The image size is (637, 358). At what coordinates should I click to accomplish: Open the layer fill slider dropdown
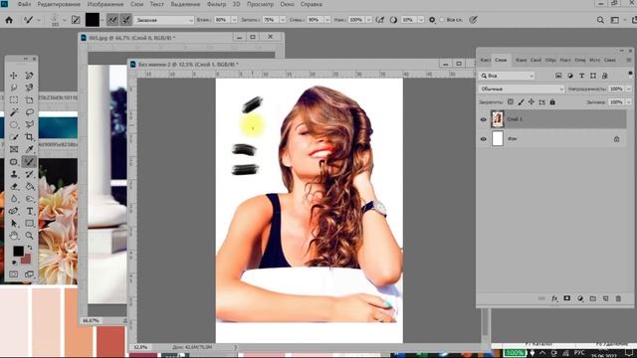coord(629,101)
